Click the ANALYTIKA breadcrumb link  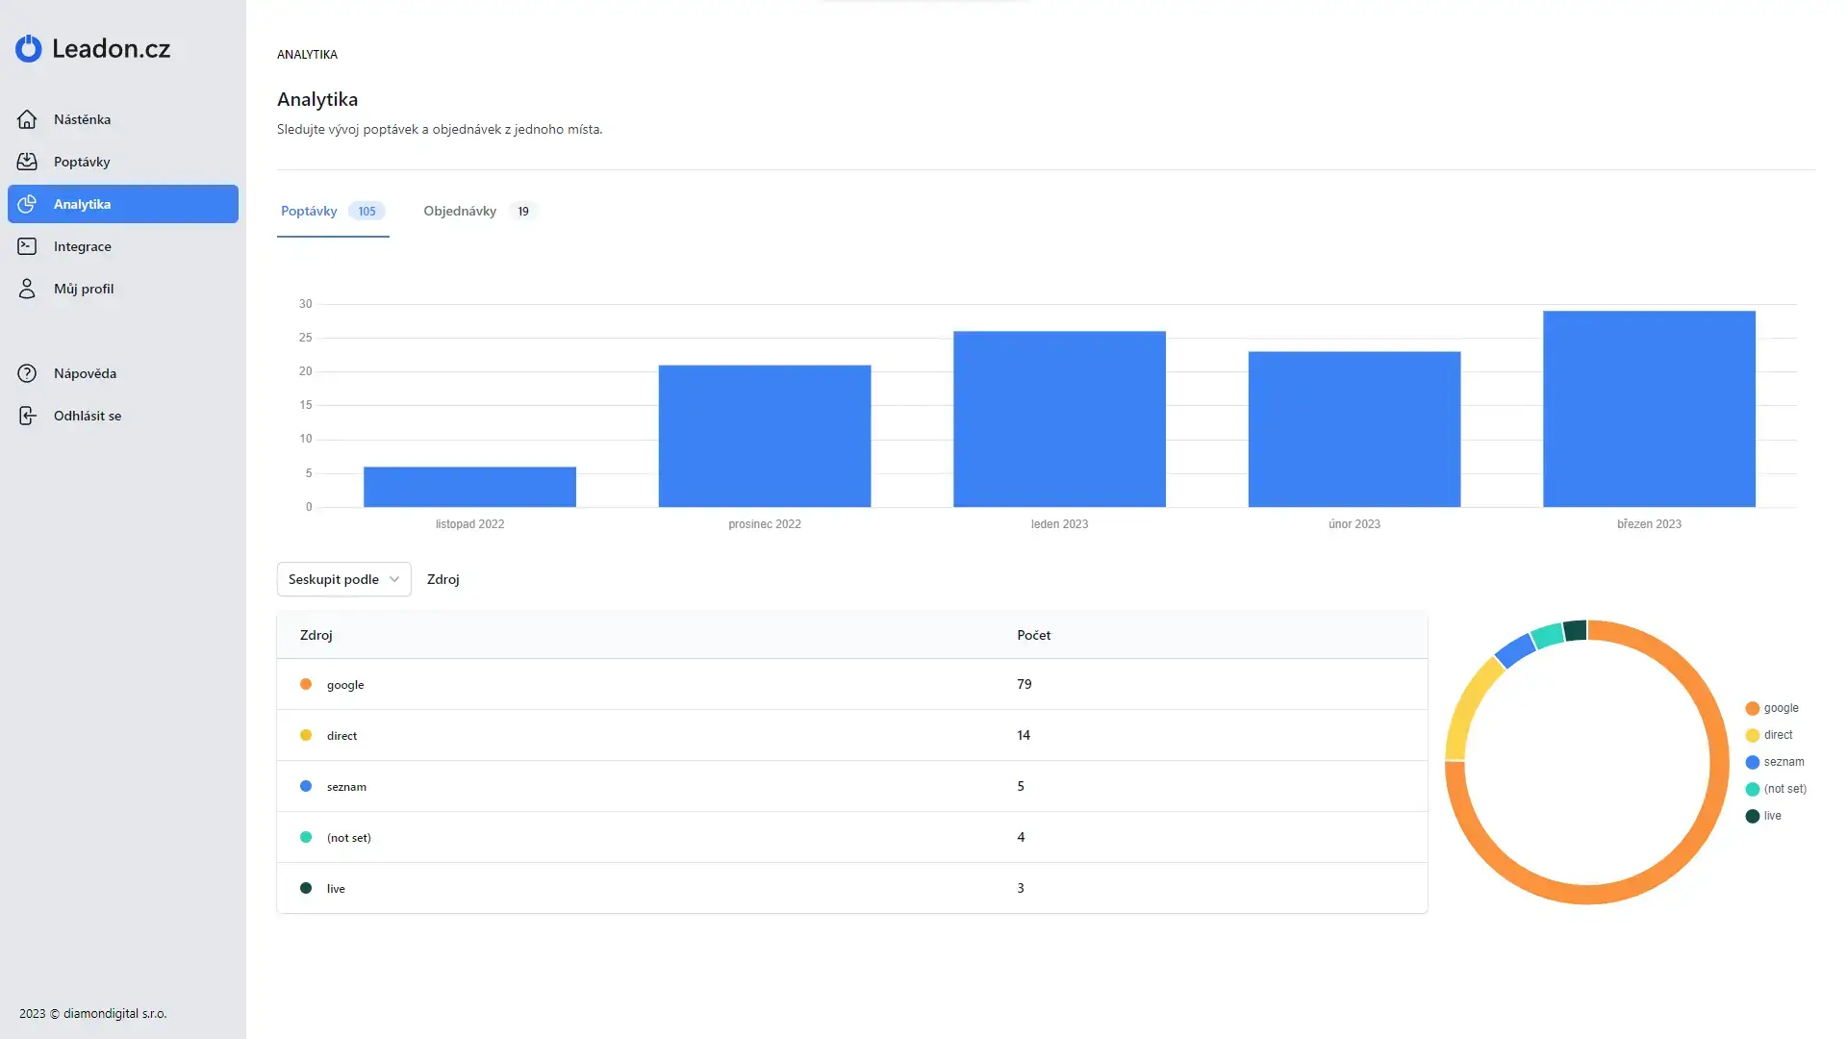(x=307, y=55)
